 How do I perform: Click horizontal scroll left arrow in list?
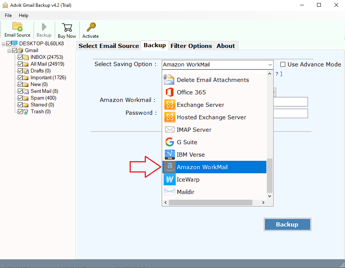tap(166, 202)
